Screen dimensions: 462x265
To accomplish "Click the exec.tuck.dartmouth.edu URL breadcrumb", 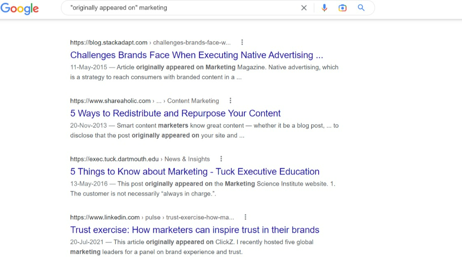I will tap(114, 159).
